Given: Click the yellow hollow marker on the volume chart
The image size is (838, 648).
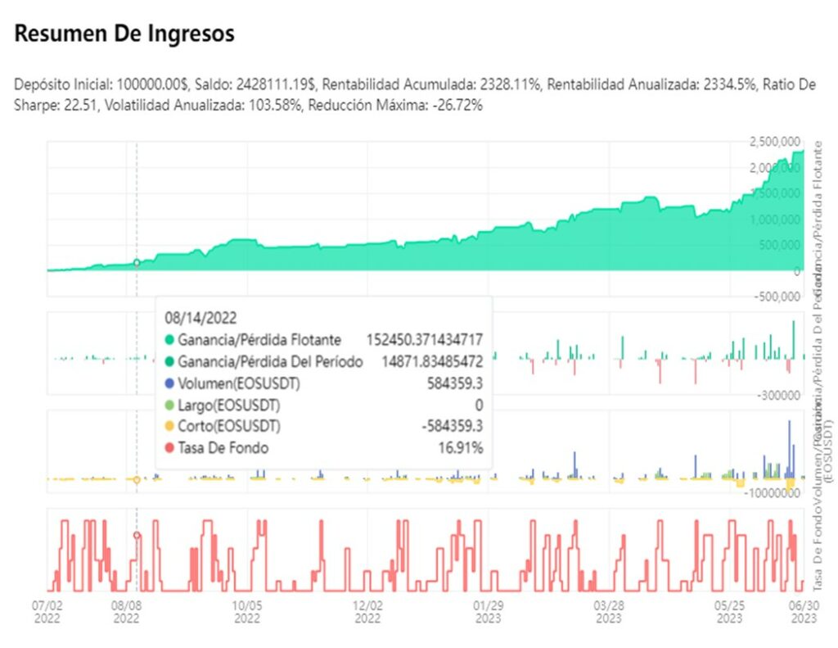Looking at the screenshot, I should pos(137,480).
